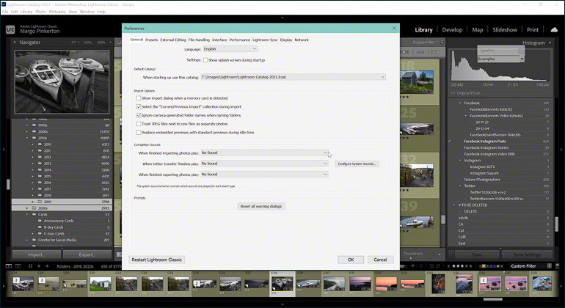Collapse the left panel group arrow
565x308 pixels.
[3, 149]
